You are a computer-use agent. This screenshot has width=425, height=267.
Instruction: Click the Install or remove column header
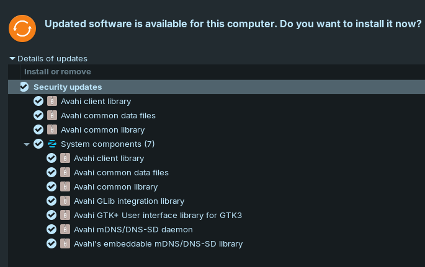coord(58,72)
